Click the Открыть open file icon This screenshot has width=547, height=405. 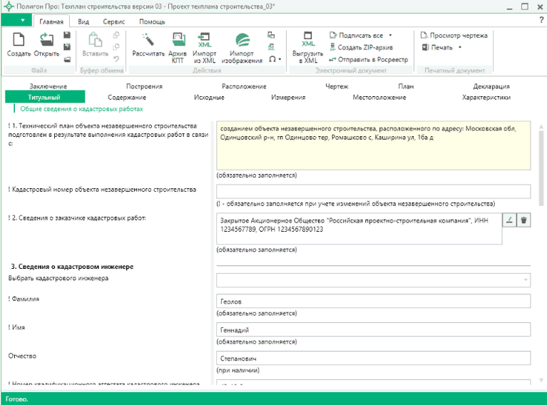tap(46, 41)
